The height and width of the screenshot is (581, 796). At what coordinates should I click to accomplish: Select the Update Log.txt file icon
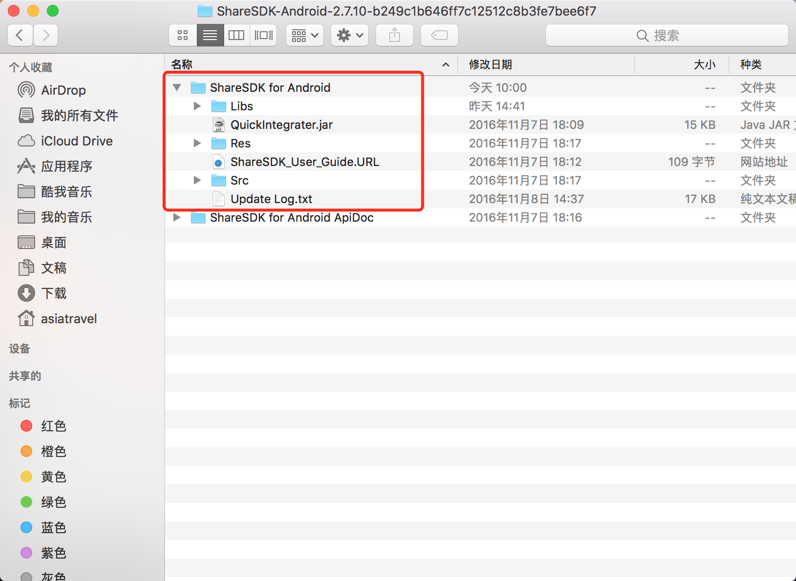point(219,199)
